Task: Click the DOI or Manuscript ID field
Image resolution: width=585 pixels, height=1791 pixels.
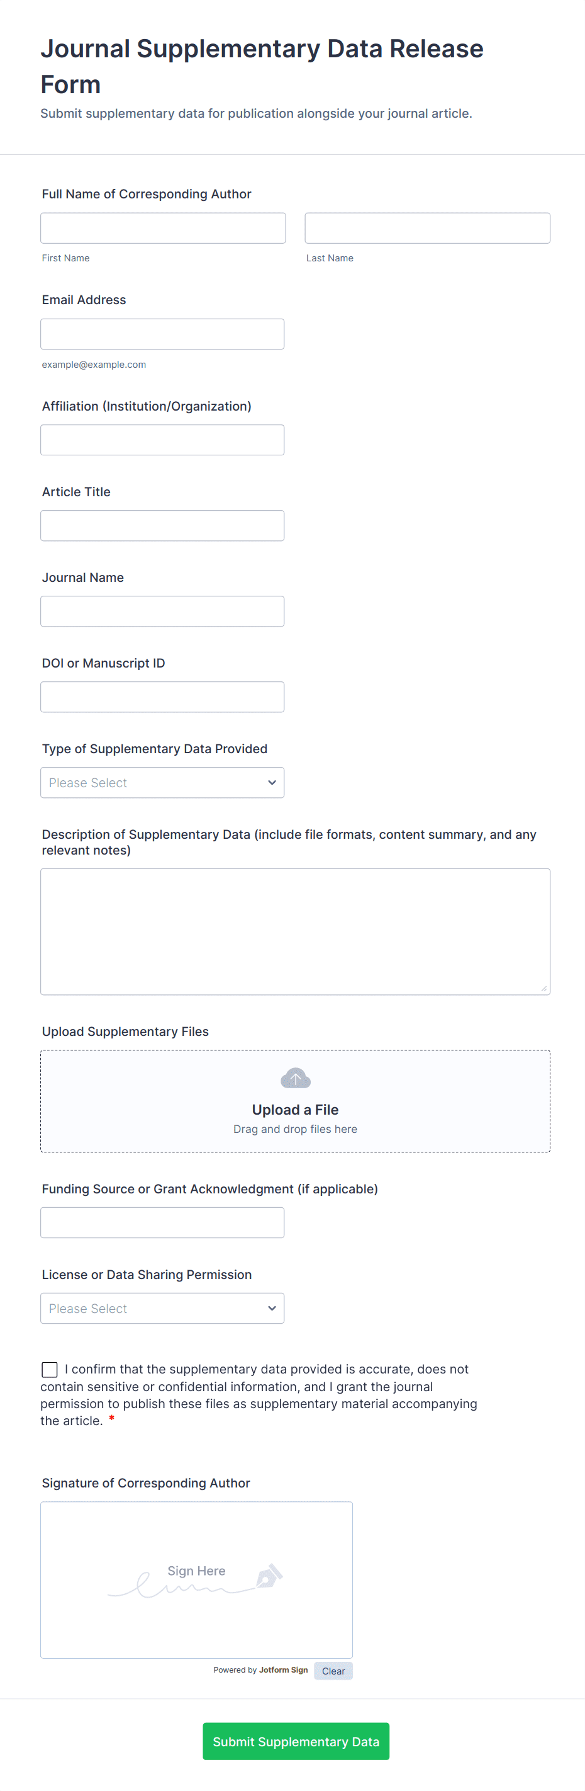Action: [x=162, y=696]
